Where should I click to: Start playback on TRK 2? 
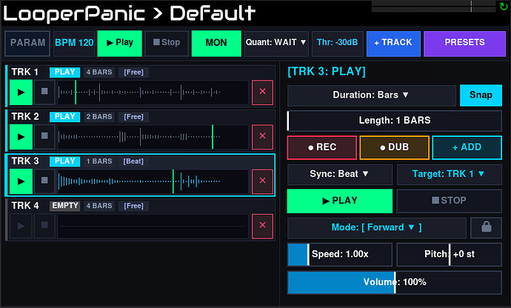point(21,137)
